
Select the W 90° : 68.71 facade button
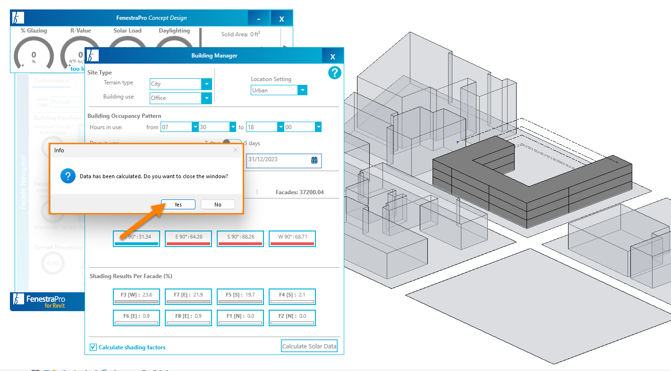(x=292, y=239)
